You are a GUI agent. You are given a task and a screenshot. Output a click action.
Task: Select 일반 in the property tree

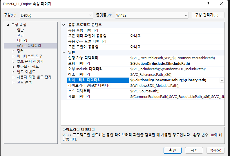tap(20, 30)
